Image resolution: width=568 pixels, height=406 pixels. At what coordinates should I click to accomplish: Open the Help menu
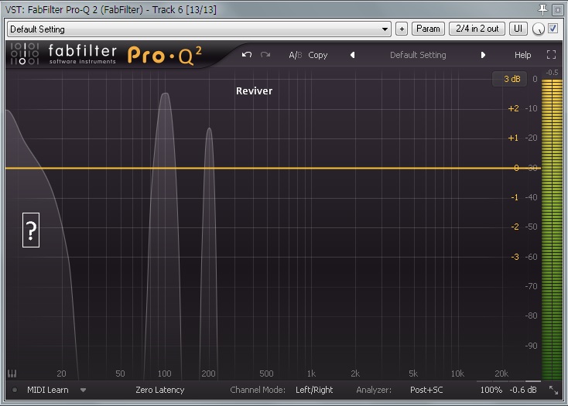pyautogui.click(x=522, y=55)
